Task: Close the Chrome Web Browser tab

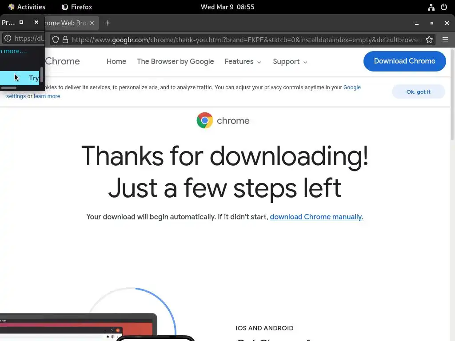Action: coord(92,23)
